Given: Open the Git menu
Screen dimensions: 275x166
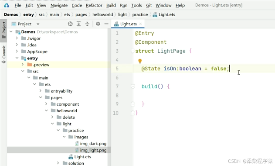Looking at the screenshot, I should click(149, 5).
